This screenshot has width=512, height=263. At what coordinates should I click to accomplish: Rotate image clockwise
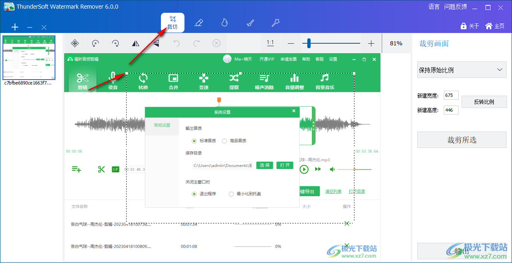point(115,43)
